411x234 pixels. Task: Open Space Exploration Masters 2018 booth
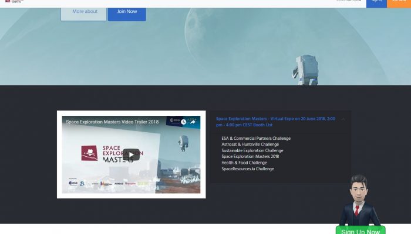click(x=250, y=157)
